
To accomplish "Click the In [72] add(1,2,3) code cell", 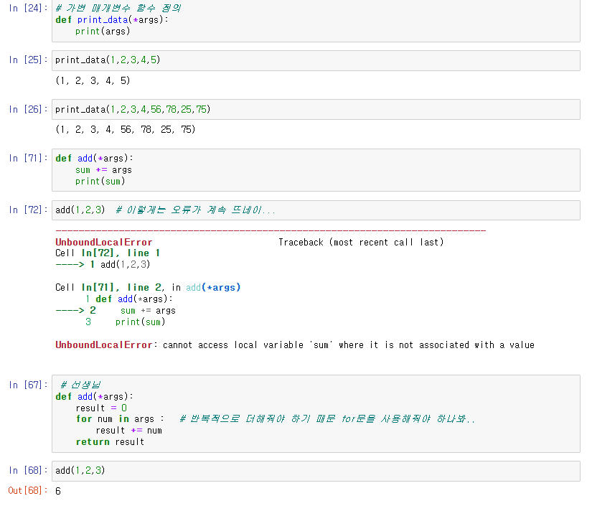I will click(316, 210).
